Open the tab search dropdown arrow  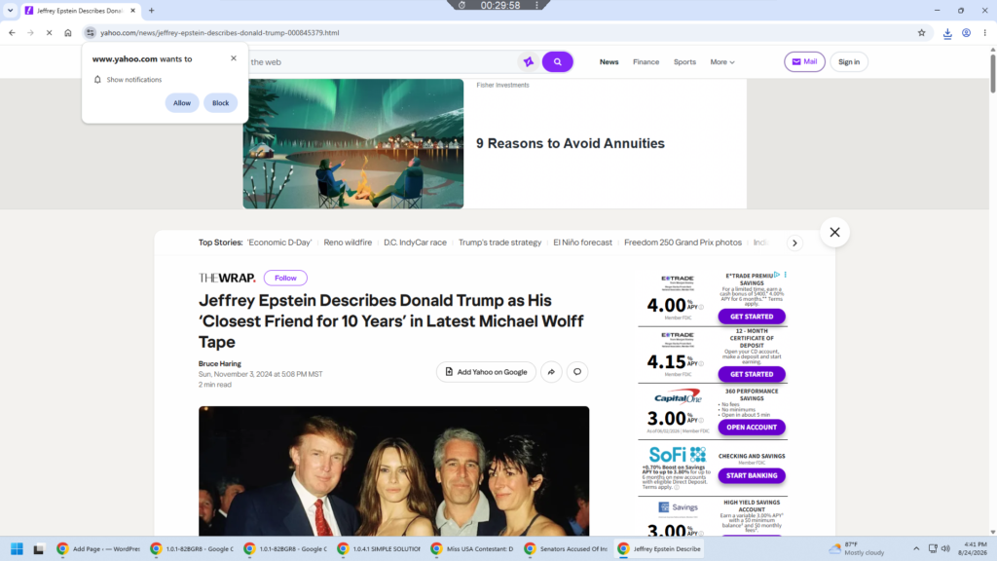click(10, 10)
